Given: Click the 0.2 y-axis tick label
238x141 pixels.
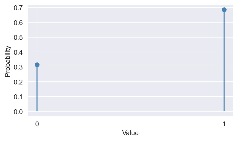Looking at the screenshot, I should click(18, 82).
